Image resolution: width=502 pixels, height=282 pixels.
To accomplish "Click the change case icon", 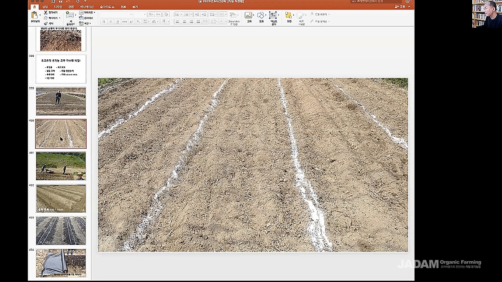I will pyautogui.click(x=154, y=21).
